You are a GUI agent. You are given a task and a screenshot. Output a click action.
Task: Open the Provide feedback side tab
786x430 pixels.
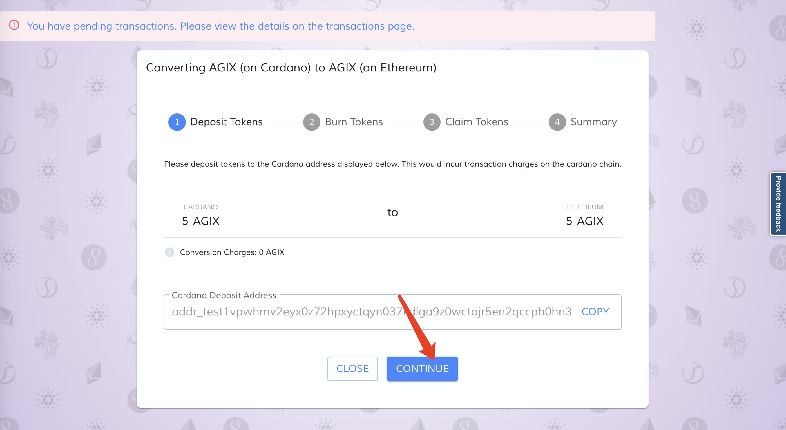point(778,204)
